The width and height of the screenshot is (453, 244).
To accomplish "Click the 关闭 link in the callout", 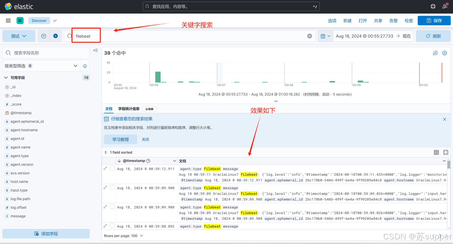I will 145,139.
